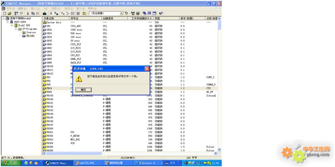
Task: Sort by 工作存储器的大小 column header
Action: tap(140, 18)
